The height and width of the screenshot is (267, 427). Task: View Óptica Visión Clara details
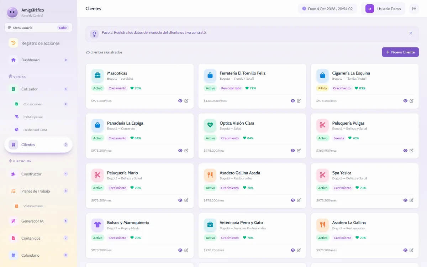click(293, 151)
